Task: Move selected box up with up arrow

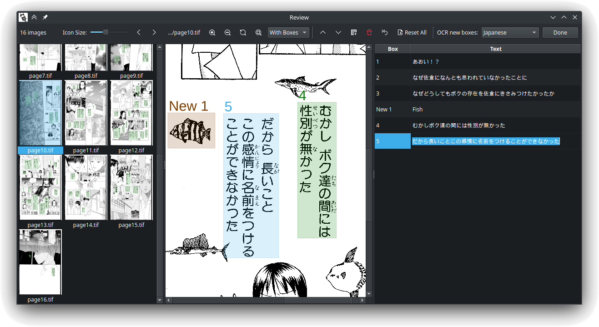Action: click(x=323, y=33)
